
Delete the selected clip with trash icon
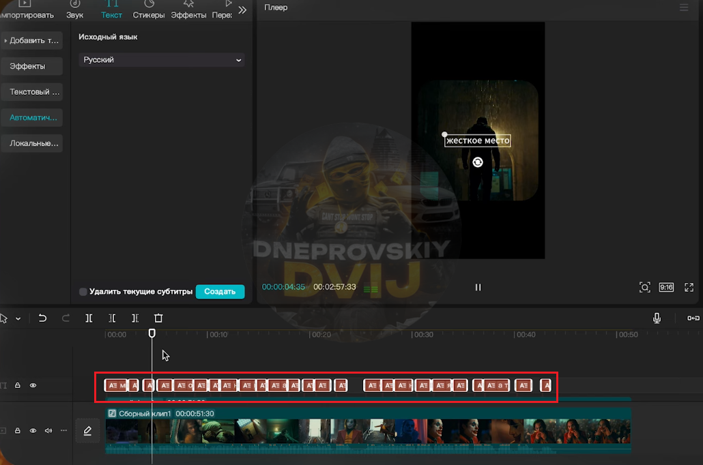click(x=158, y=318)
